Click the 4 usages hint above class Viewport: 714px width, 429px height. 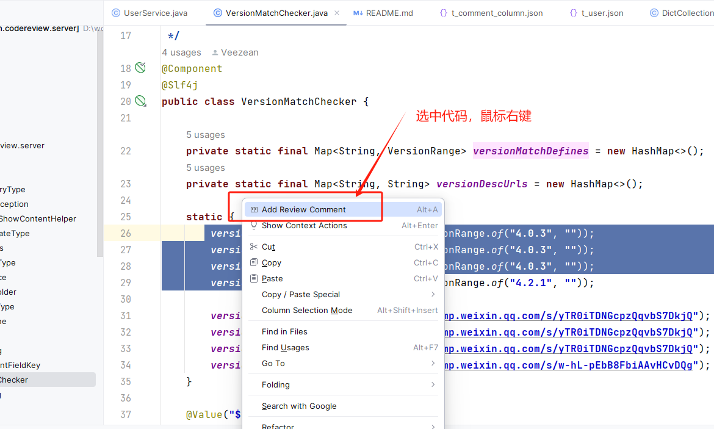[181, 52]
